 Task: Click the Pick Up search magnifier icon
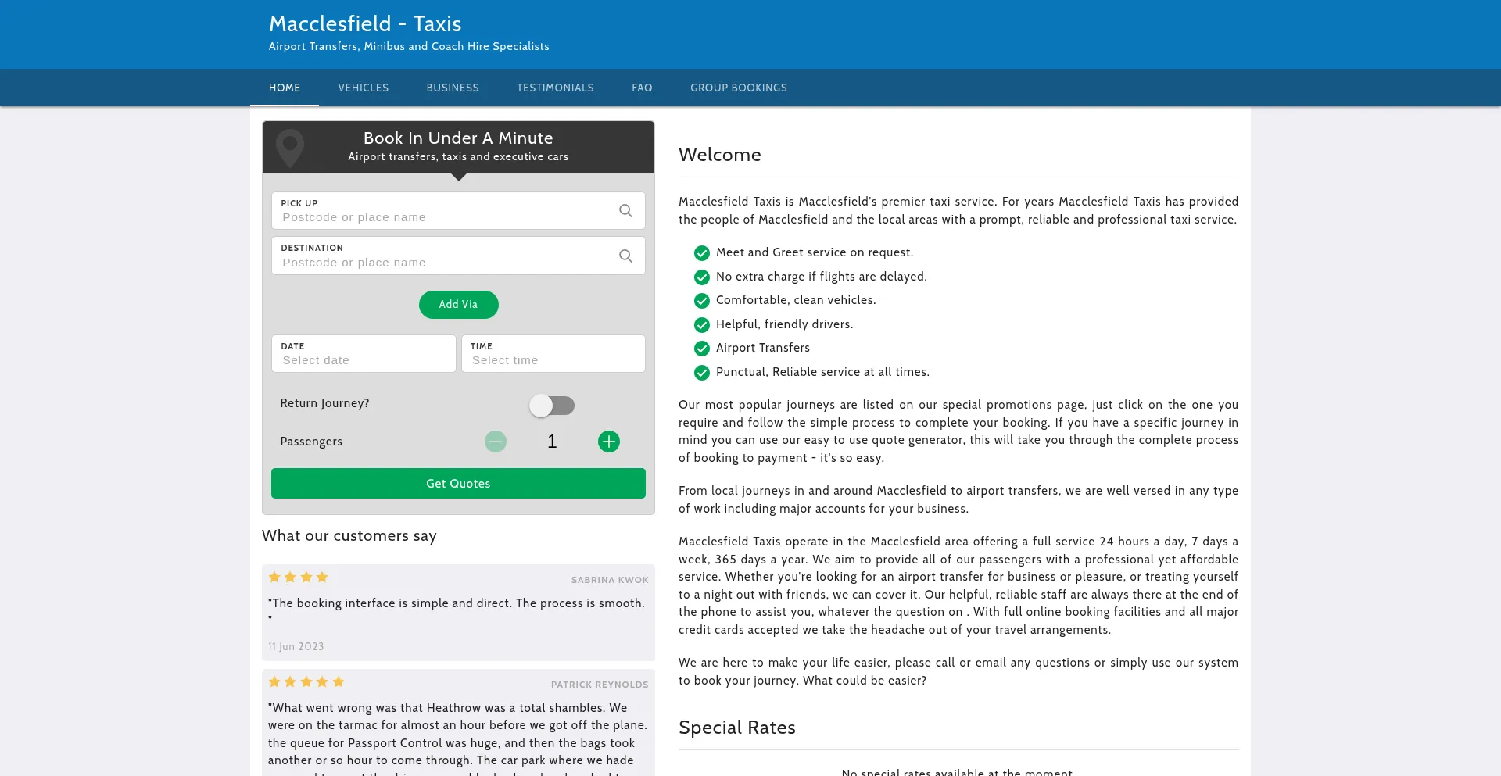coord(625,211)
